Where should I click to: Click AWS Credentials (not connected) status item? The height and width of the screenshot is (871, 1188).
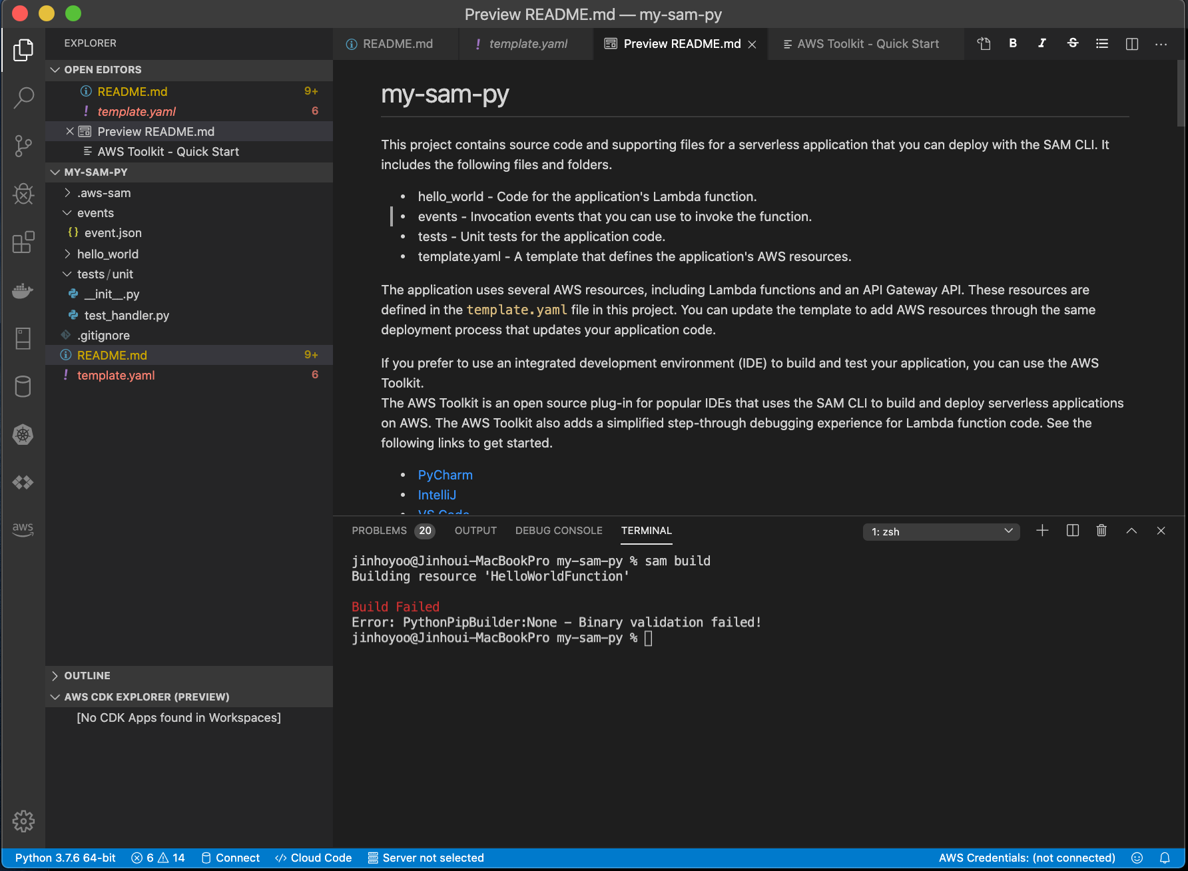tap(1027, 858)
